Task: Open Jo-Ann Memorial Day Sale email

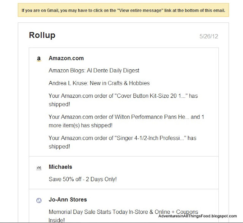Action: [x=123, y=216]
